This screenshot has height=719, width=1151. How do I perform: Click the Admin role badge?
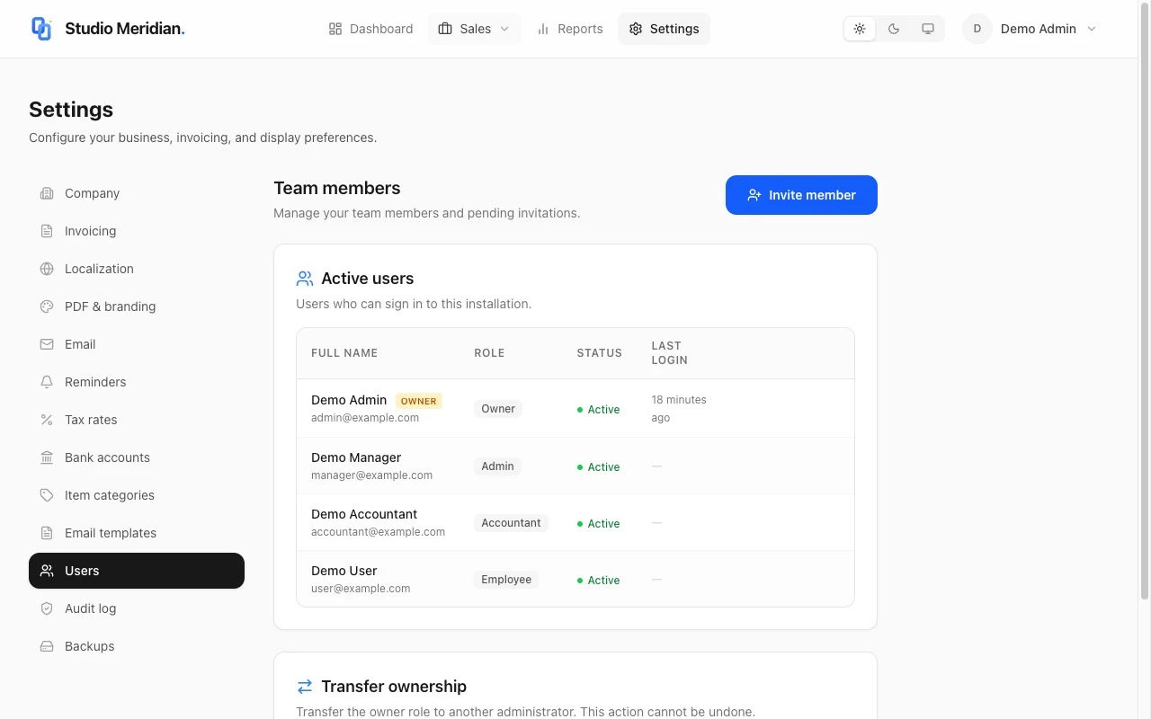[x=497, y=466]
